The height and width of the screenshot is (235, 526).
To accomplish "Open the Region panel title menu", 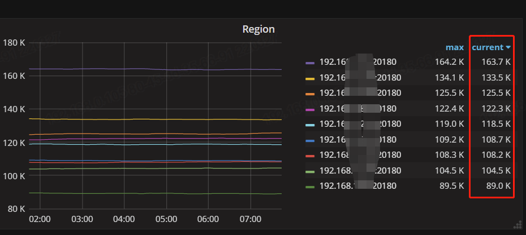I will [x=258, y=29].
